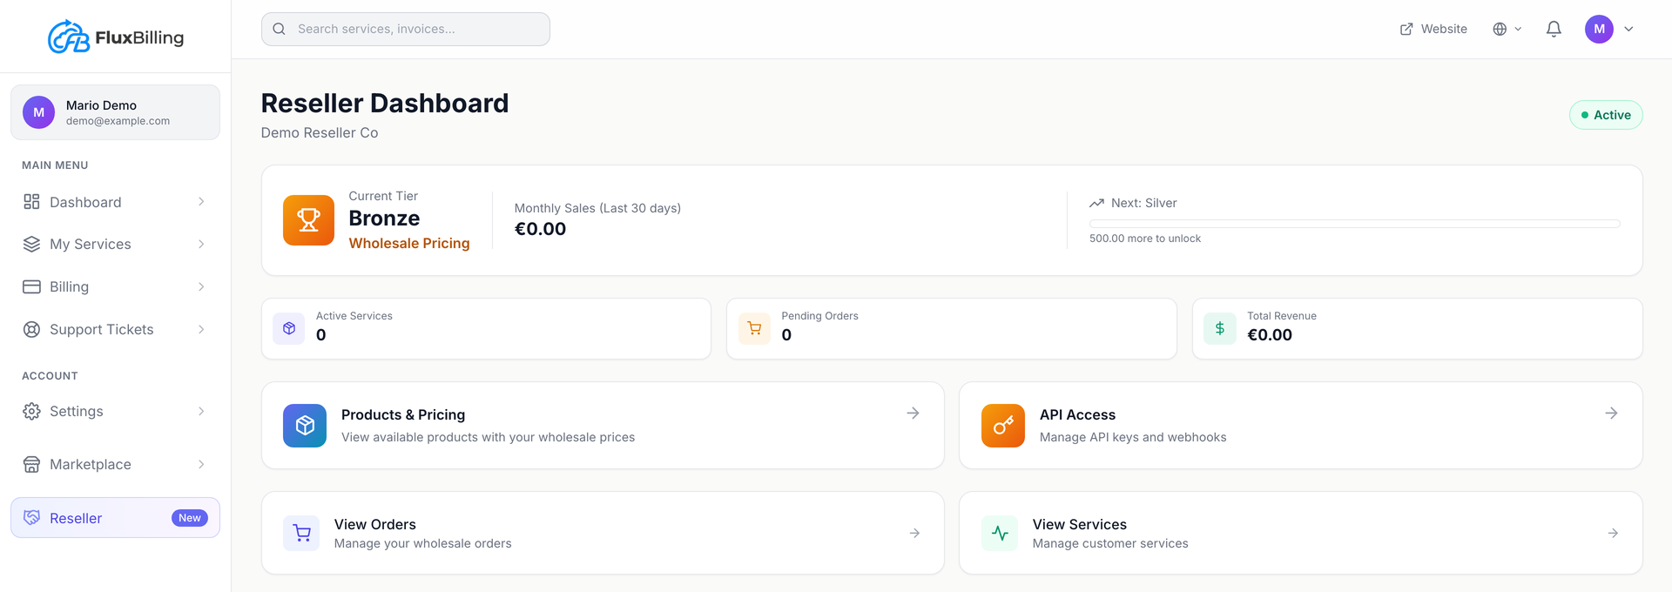Select the Reseller sidebar item

[x=115, y=517]
